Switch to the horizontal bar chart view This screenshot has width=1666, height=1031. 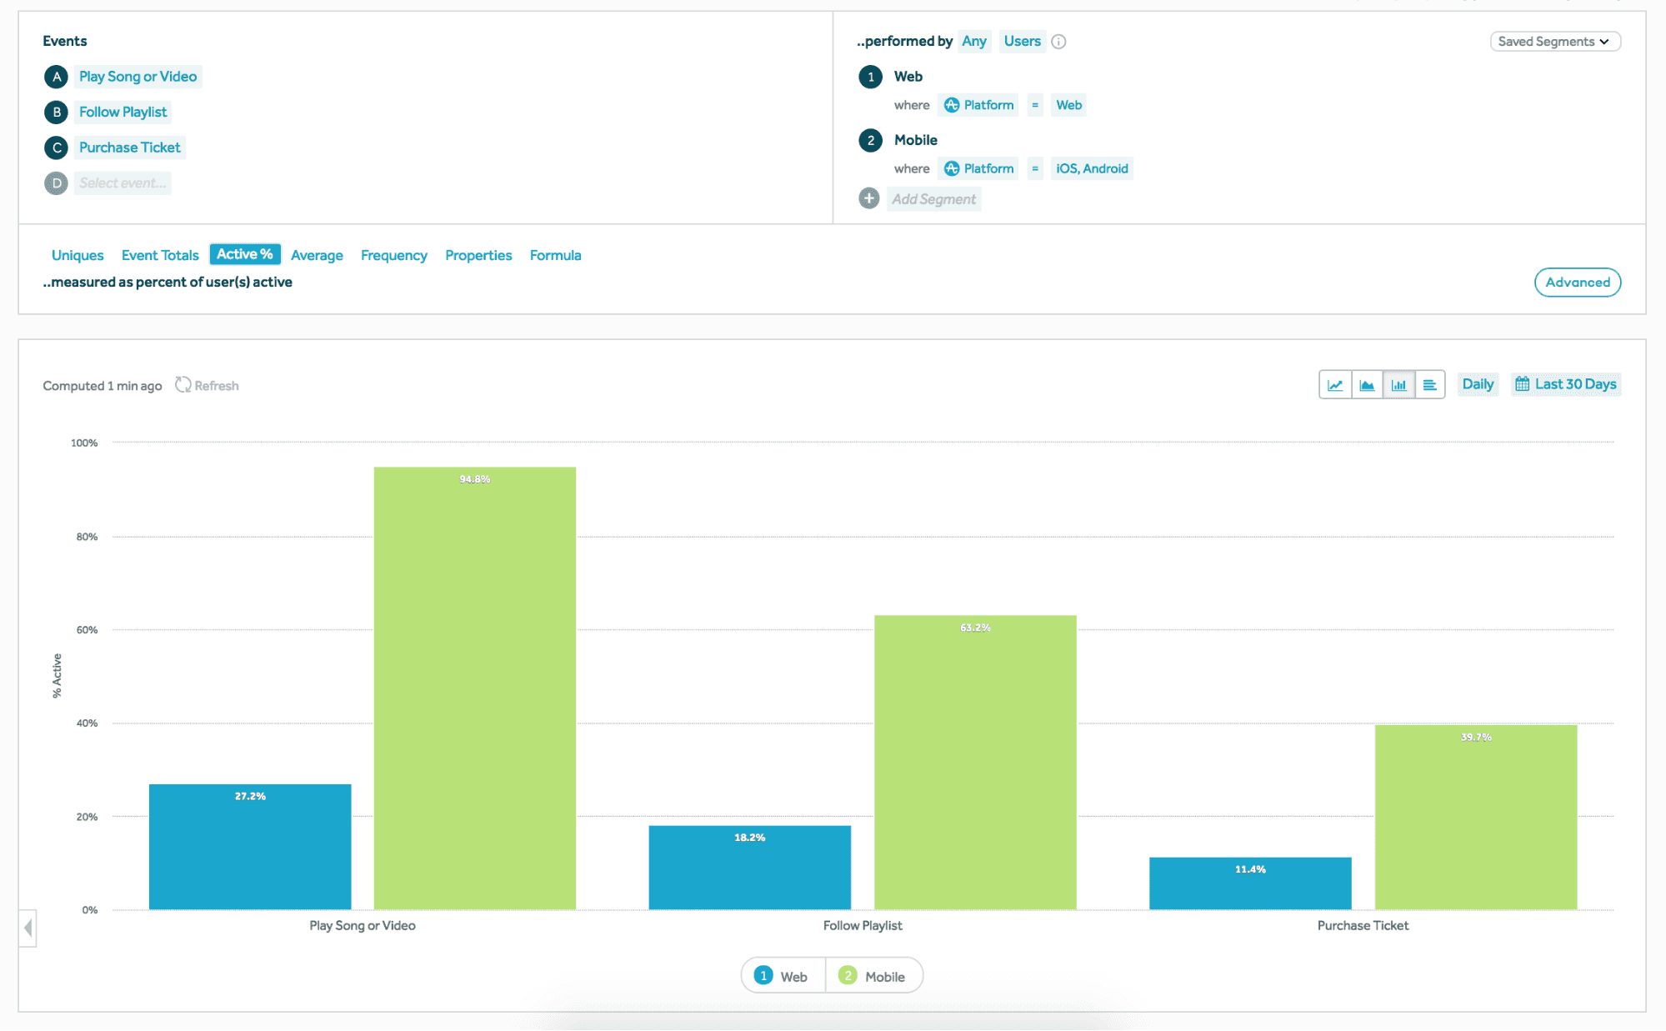[1430, 384]
